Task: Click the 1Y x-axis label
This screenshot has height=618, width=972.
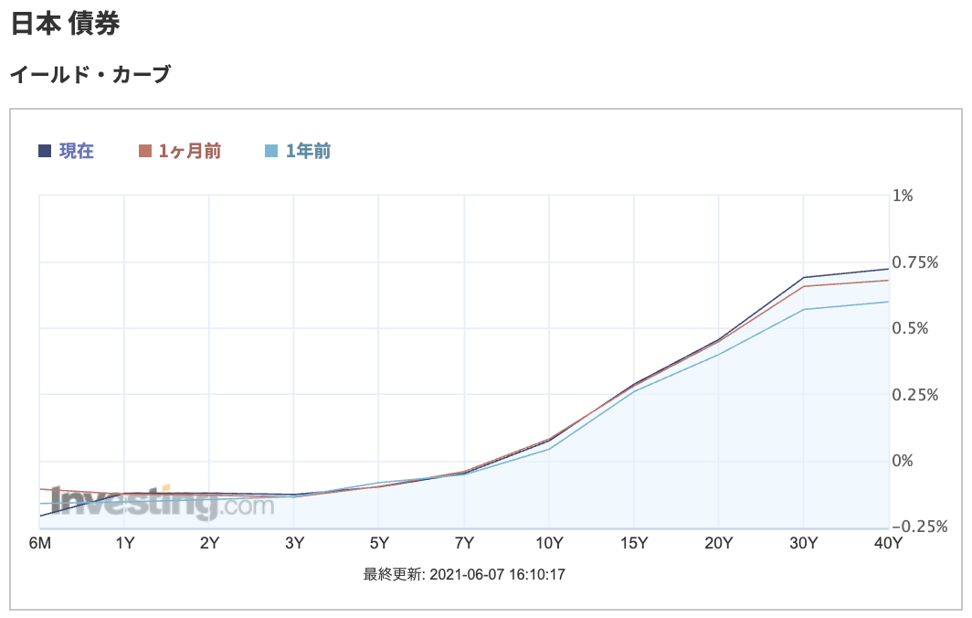Action: [124, 544]
